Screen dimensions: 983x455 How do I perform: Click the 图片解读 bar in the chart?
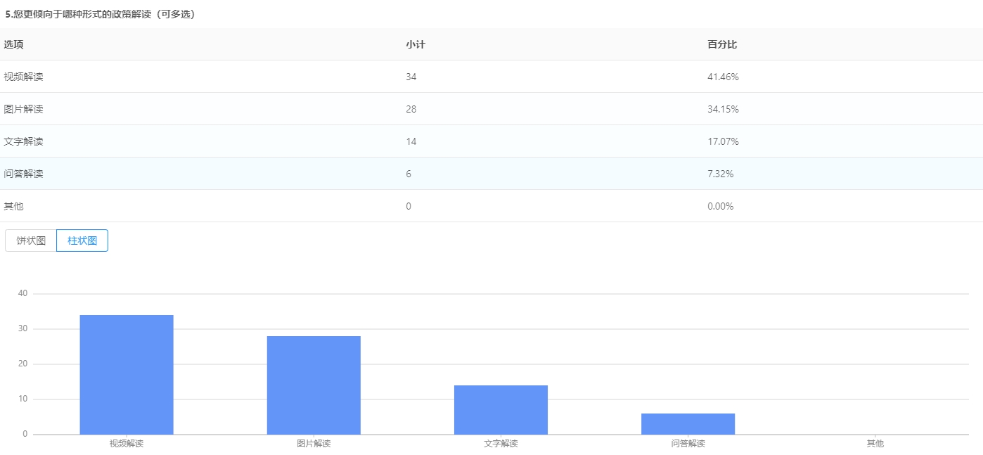tap(314, 385)
